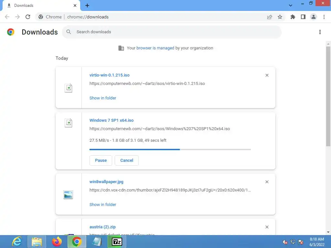Screen dimensions: 331x248
Task: Click the site info Chrome chip
Action: [x=50, y=17]
